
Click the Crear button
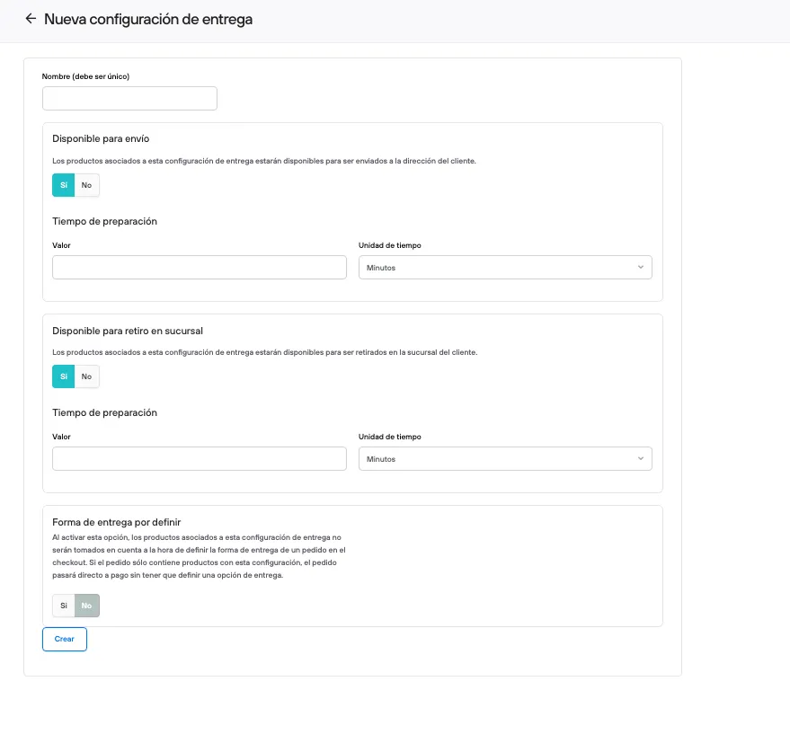click(x=65, y=639)
